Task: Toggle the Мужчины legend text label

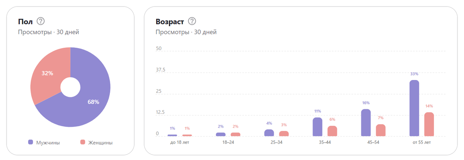Action: [x=48, y=143]
